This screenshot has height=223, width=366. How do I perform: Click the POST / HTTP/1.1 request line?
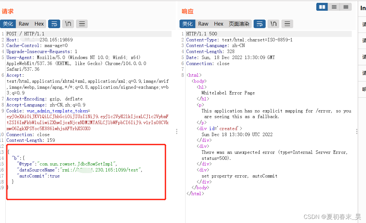coord(25,34)
